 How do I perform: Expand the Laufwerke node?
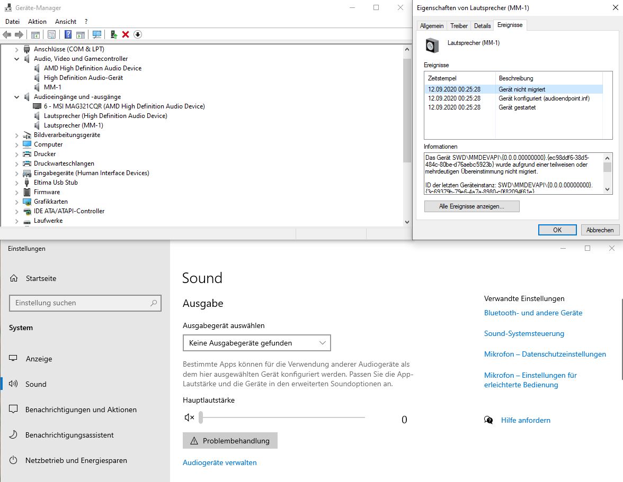click(x=17, y=221)
